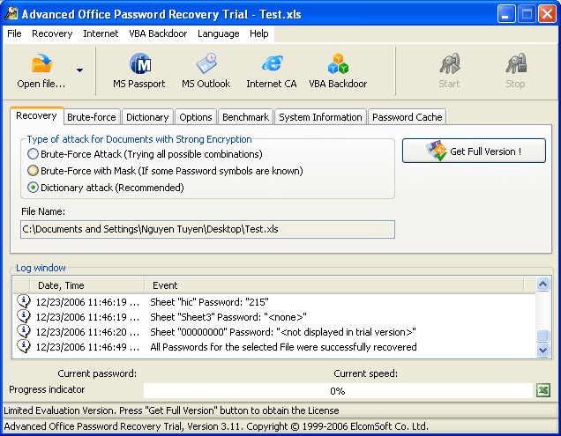Open the Recovery menu

52,33
